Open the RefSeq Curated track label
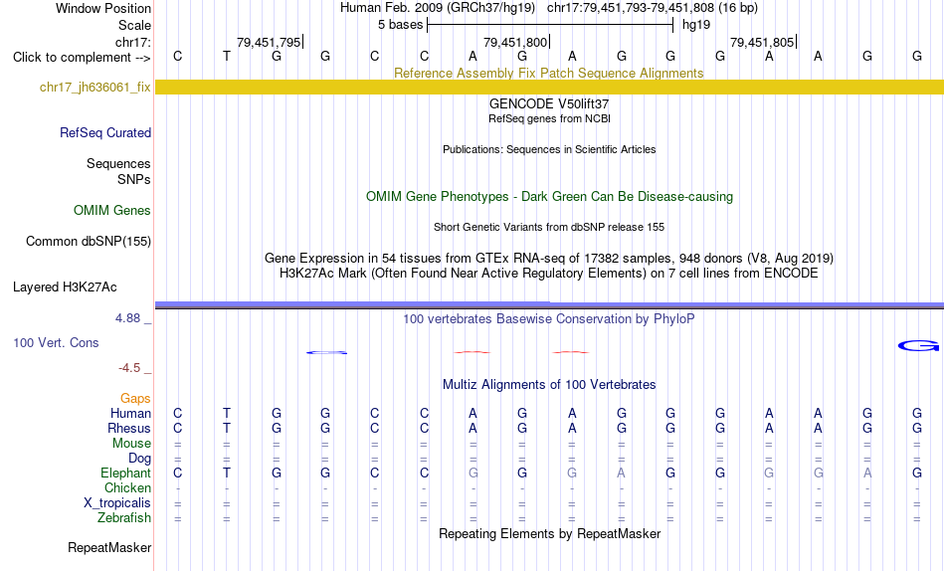 [105, 132]
